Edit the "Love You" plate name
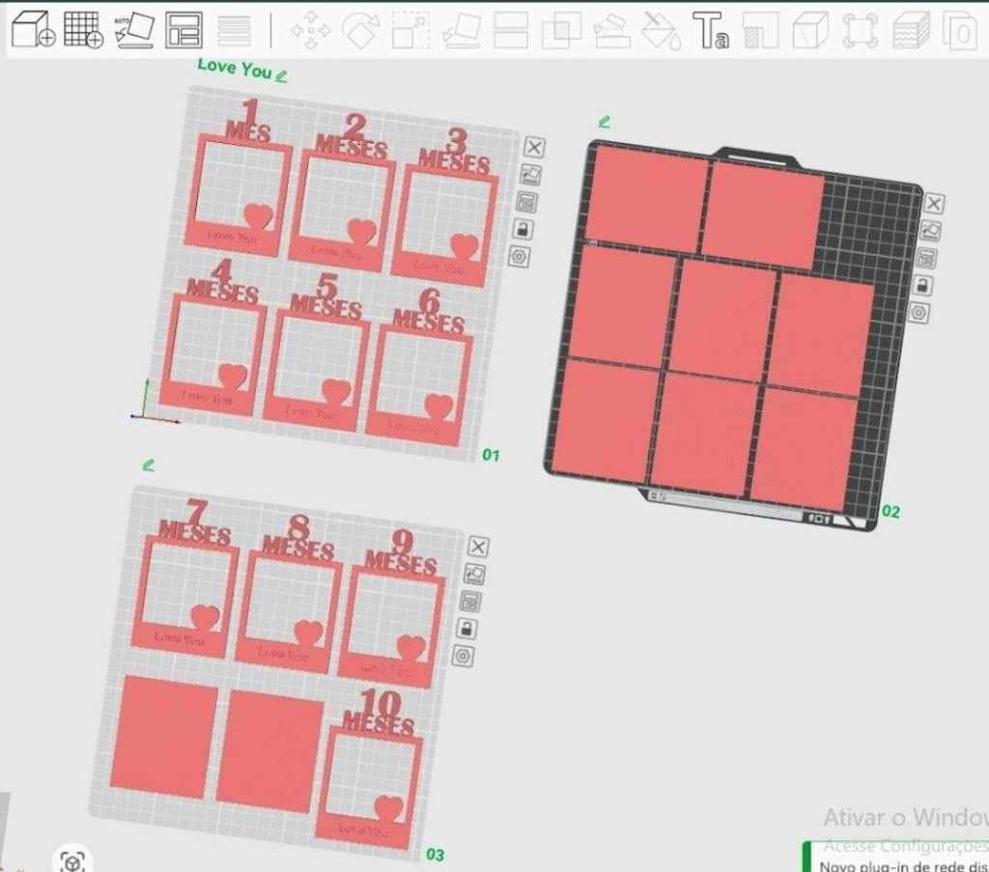989x872 pixels. [x=281, y=75]
